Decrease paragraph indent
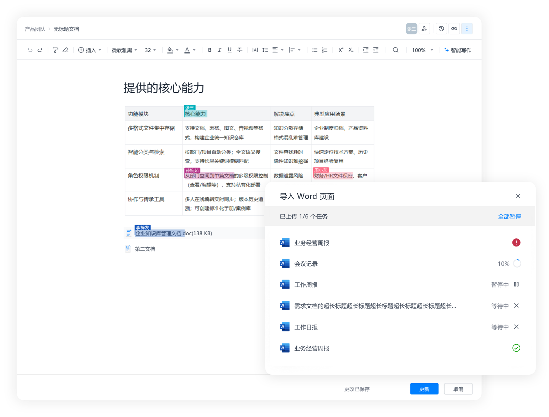 [376, 50]
